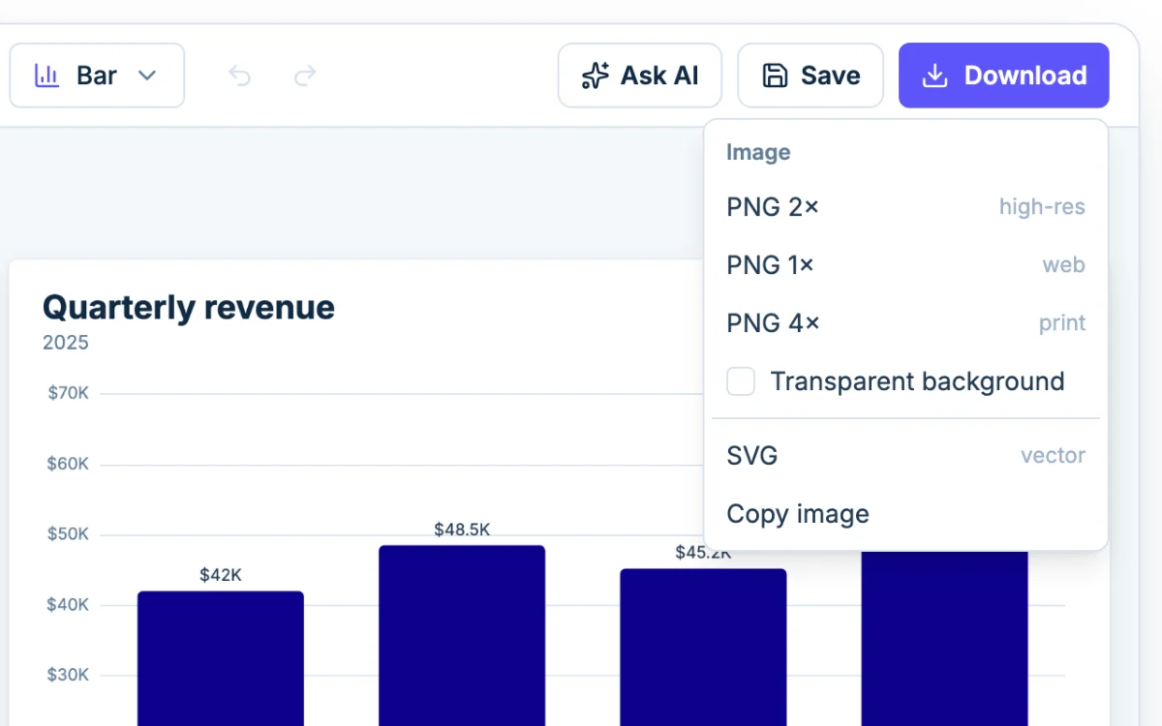Open the Ask AI assistant
Screen dimensions: 1162x726
pos(640,76)
